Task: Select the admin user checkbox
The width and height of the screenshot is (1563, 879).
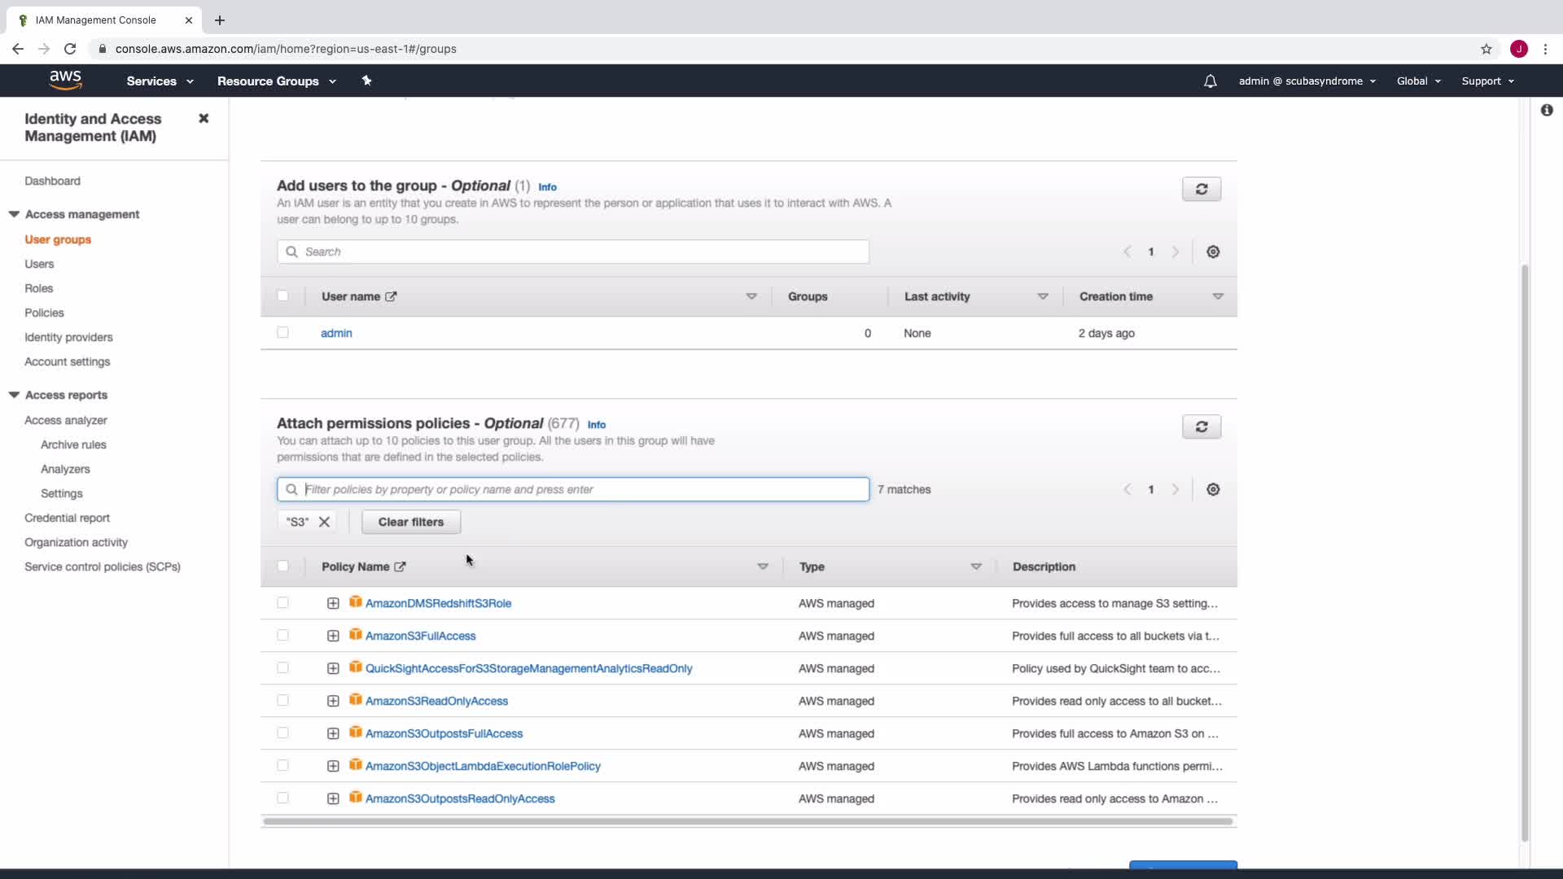Action: click(282, 332)
